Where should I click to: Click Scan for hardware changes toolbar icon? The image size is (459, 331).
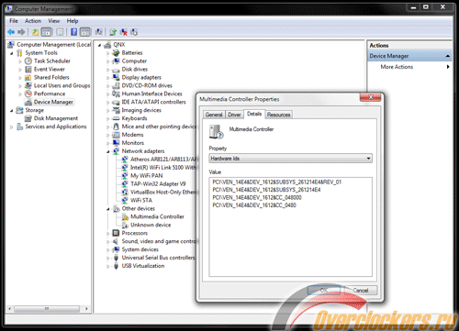click(x=98, y=32)
